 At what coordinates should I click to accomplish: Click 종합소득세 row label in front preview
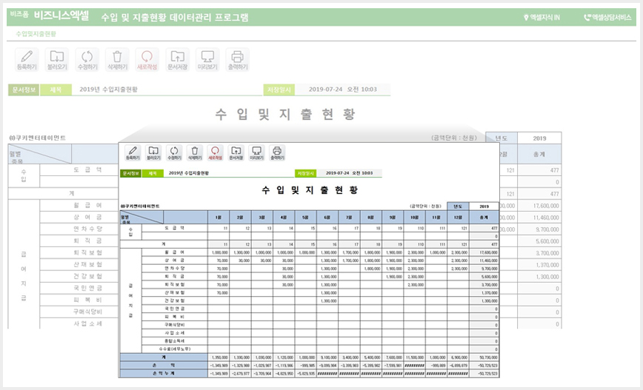click(175, 341)
